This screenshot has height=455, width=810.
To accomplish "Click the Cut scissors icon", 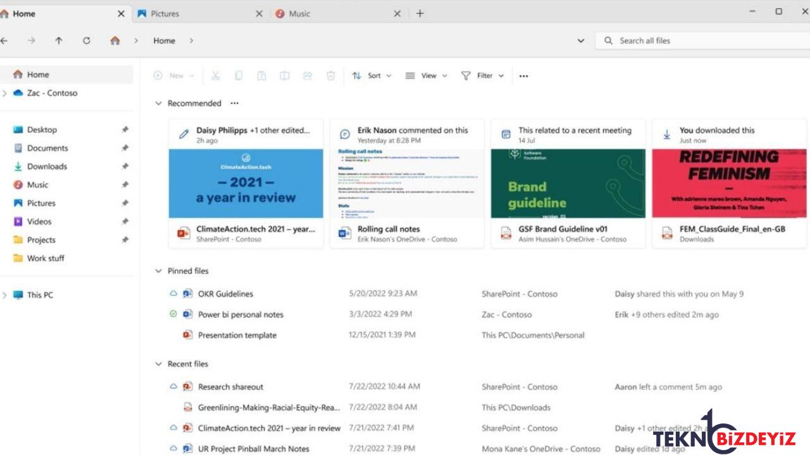I will point(215,76).
